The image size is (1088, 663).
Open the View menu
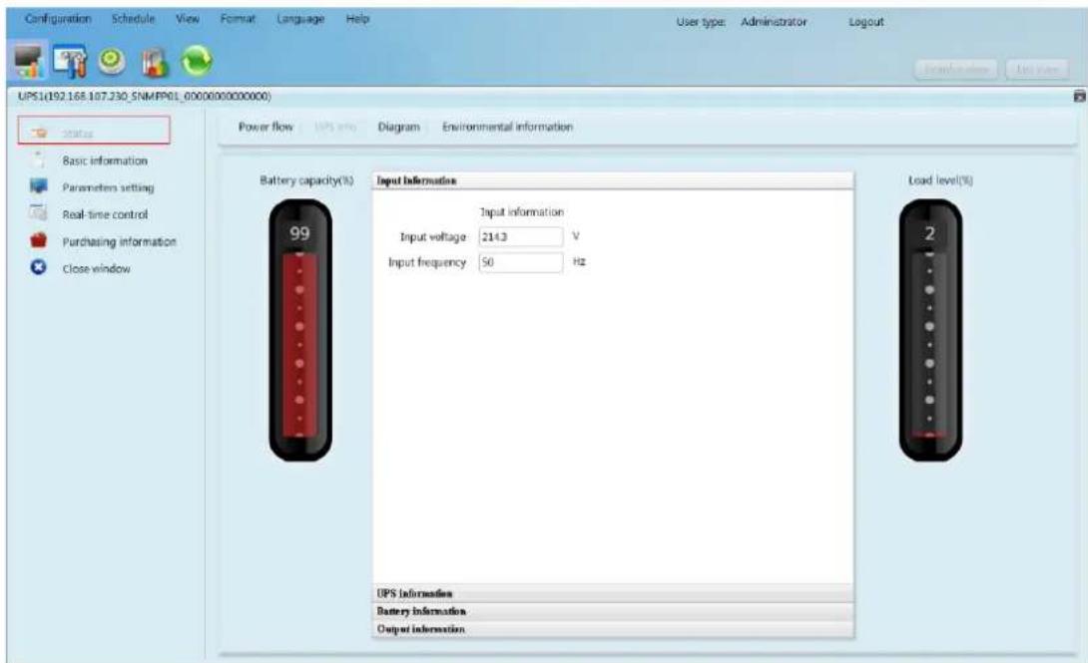tap(188, 19)
